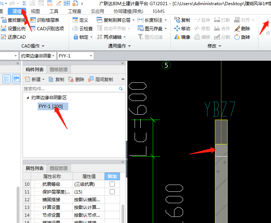Open the 协同建模(限免) tab
271x223 pixels.
pos(128,11)
